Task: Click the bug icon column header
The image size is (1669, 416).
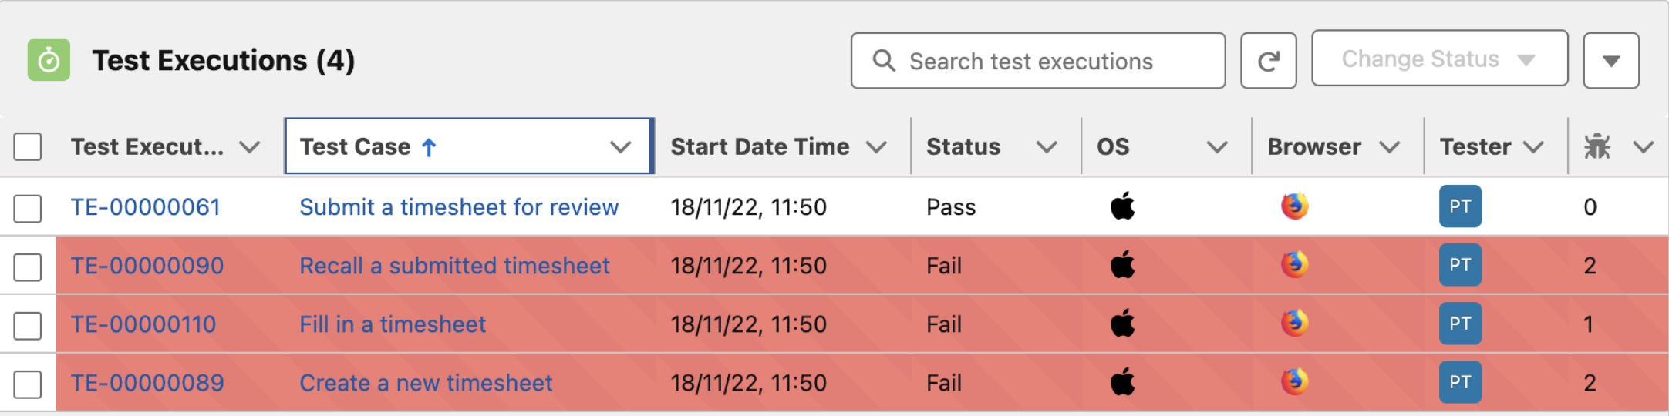Action: (1597, 146)
